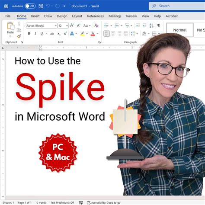Apply red font color
The height and width of the screenshot is (205, 205).
click(x=93, y=34)
